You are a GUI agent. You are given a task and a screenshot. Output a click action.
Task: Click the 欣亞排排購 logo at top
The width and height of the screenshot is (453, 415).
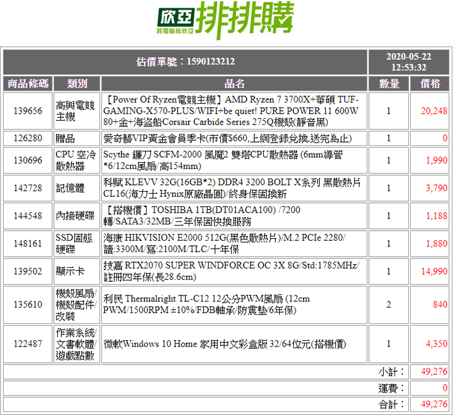point(226,20)
